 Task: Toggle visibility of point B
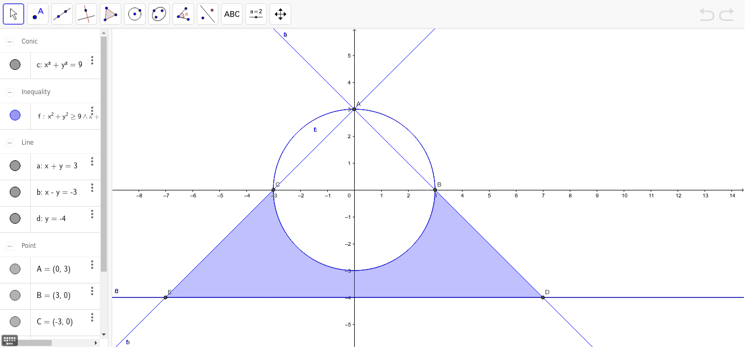point(15,295)
